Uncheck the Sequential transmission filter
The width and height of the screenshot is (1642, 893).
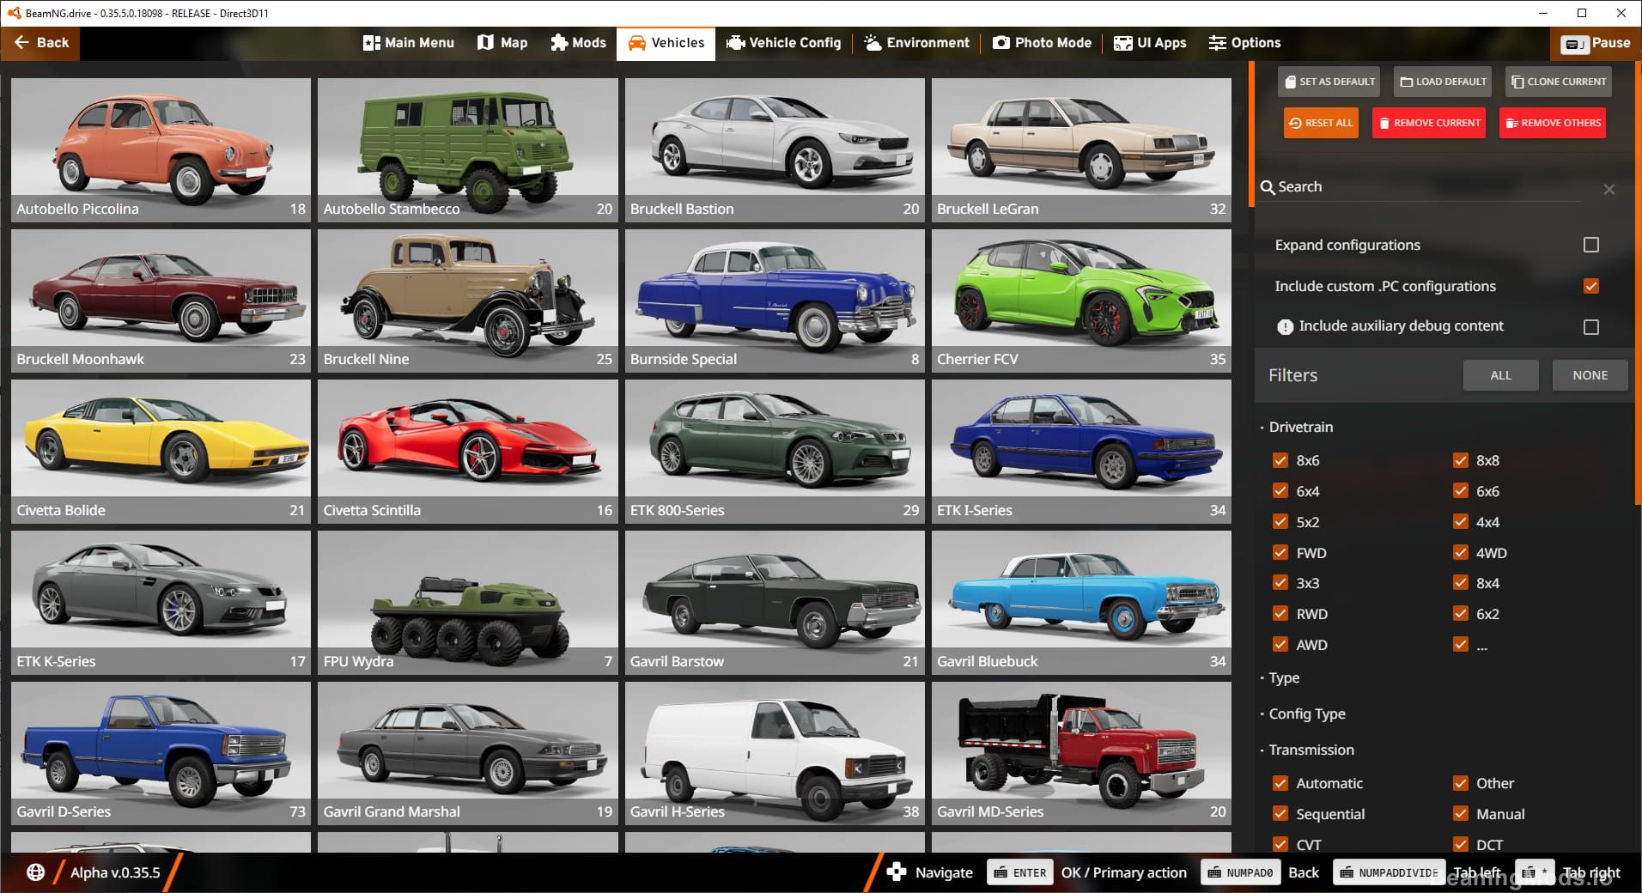[x=1280, y=814]
